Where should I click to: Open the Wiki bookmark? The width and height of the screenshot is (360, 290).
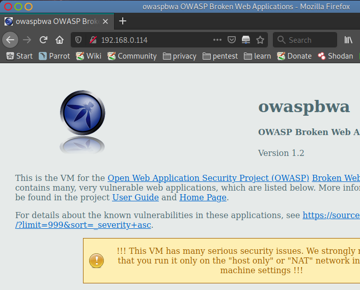tap(89, 56)
